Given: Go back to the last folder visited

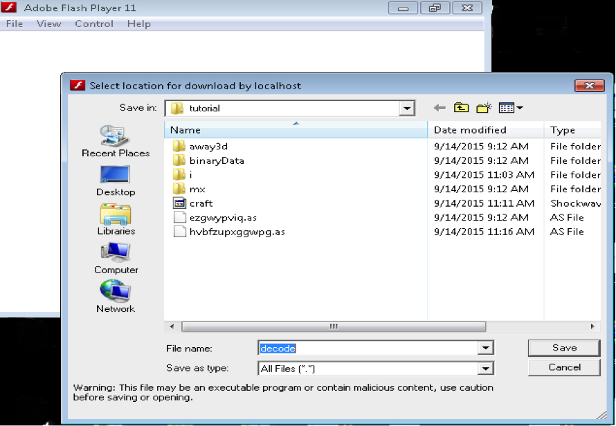Looking at the screenshot, I should (x=440, y=108).
